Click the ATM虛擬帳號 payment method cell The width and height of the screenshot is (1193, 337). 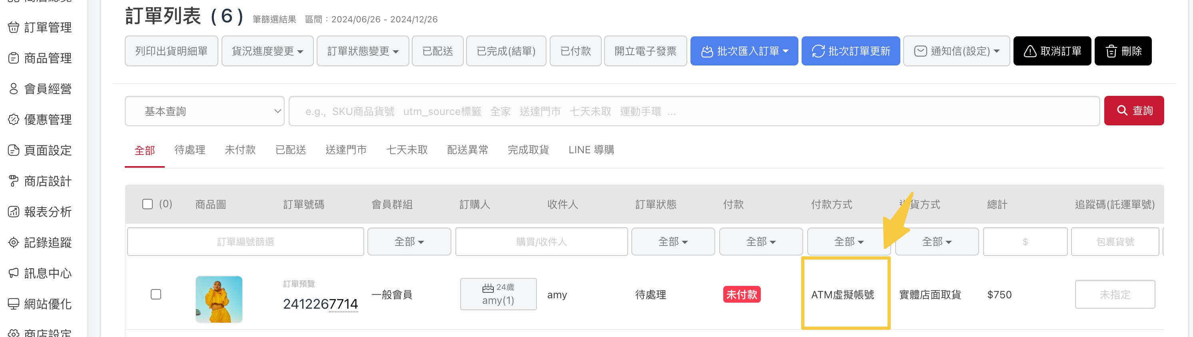click(842, 294)
